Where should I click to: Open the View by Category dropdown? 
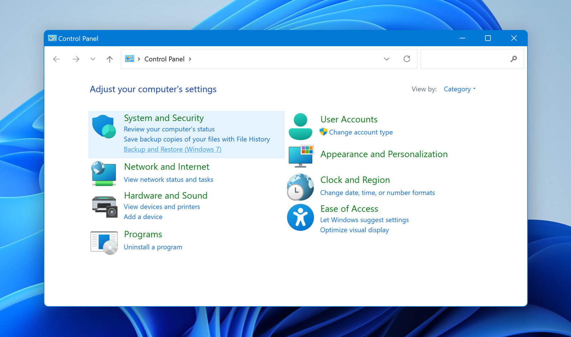point(459,89)
